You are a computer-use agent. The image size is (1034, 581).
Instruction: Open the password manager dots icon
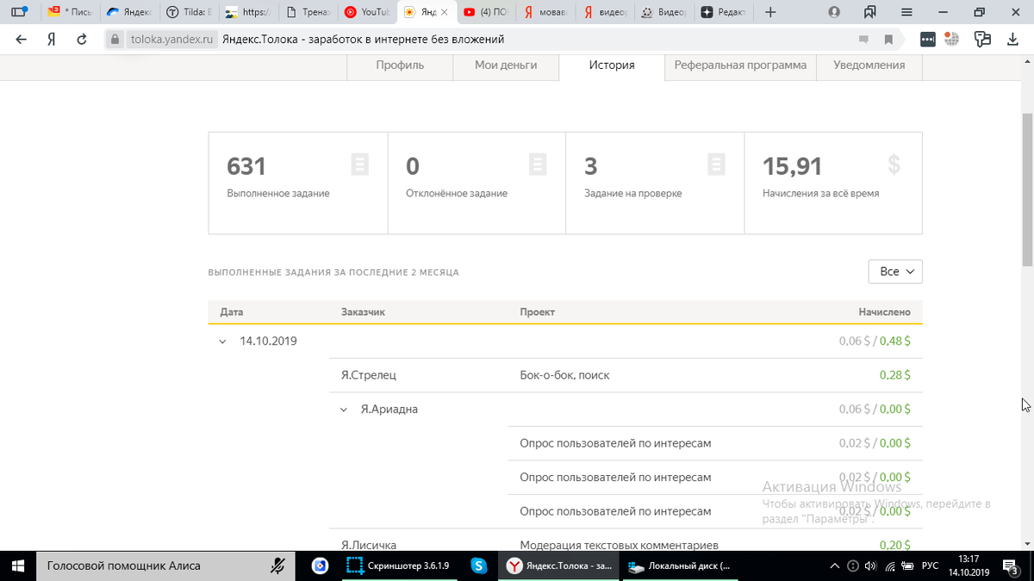(927, 40)
